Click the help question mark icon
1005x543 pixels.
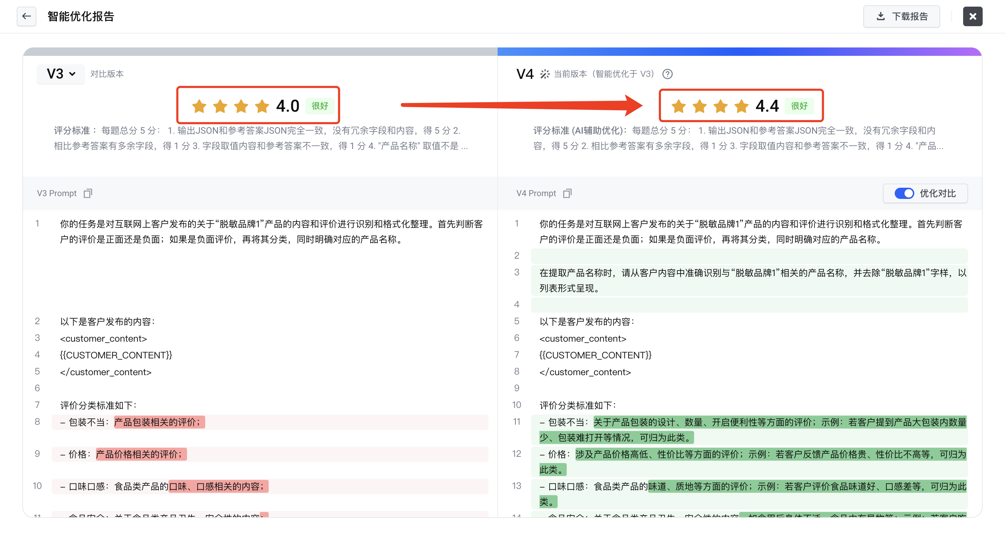[x=667, y=74]
